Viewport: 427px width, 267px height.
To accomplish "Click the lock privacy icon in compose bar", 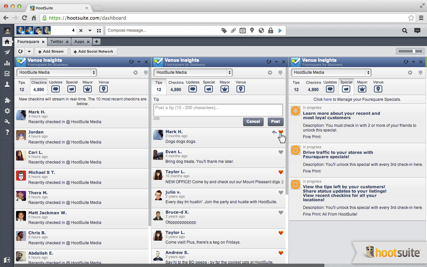I will click(x=271, y=31).
